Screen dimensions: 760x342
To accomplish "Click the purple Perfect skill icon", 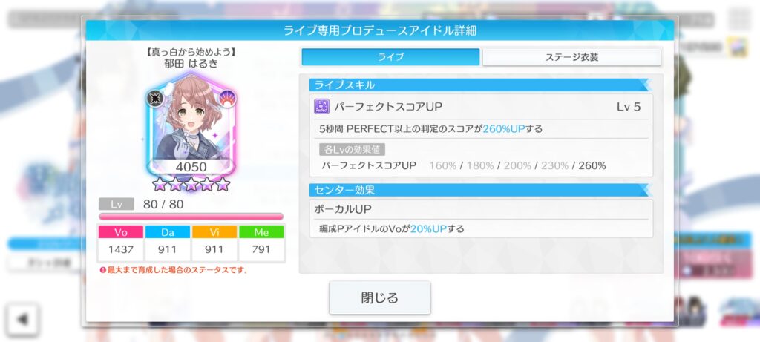I will 321,107.
